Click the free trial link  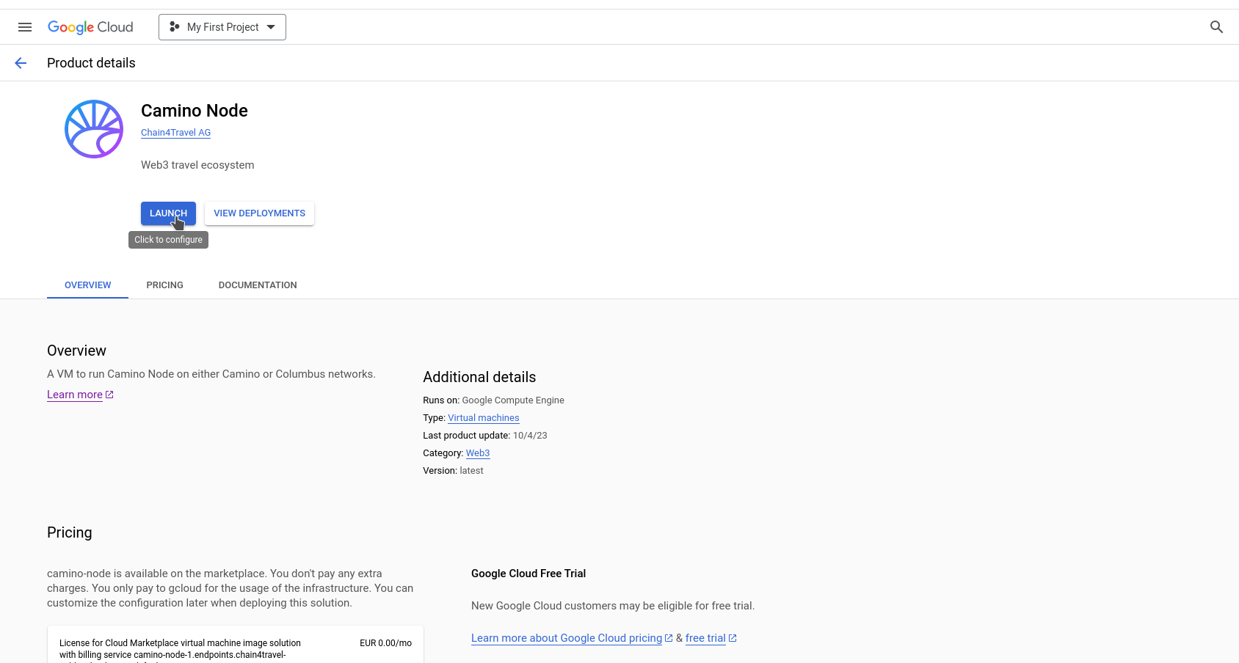[705, 638]
